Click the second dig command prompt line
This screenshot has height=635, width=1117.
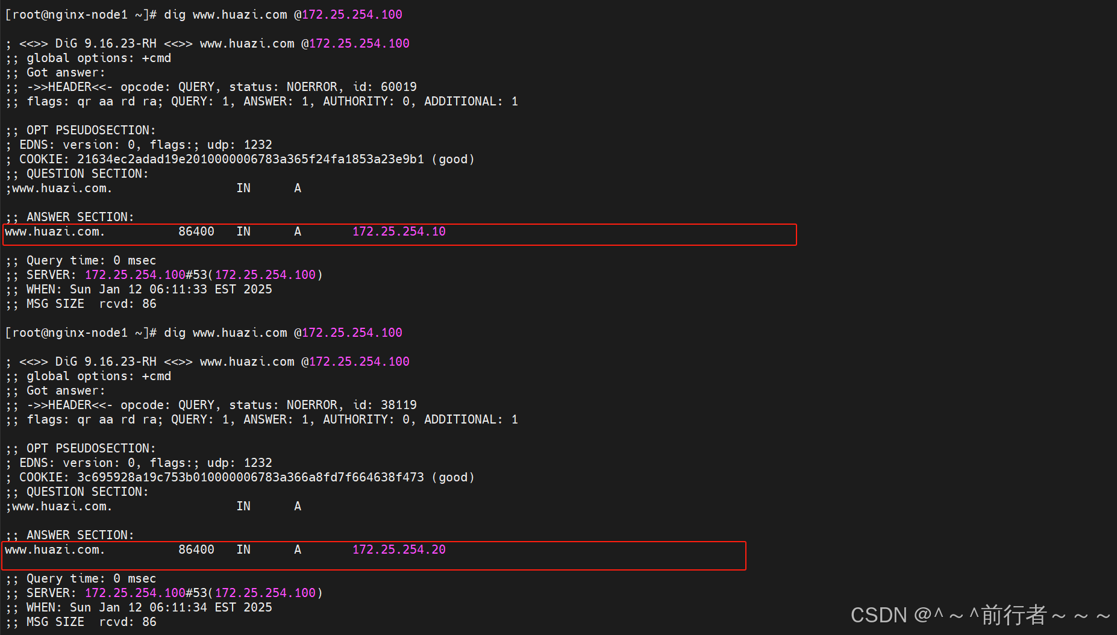pos(204,333)
